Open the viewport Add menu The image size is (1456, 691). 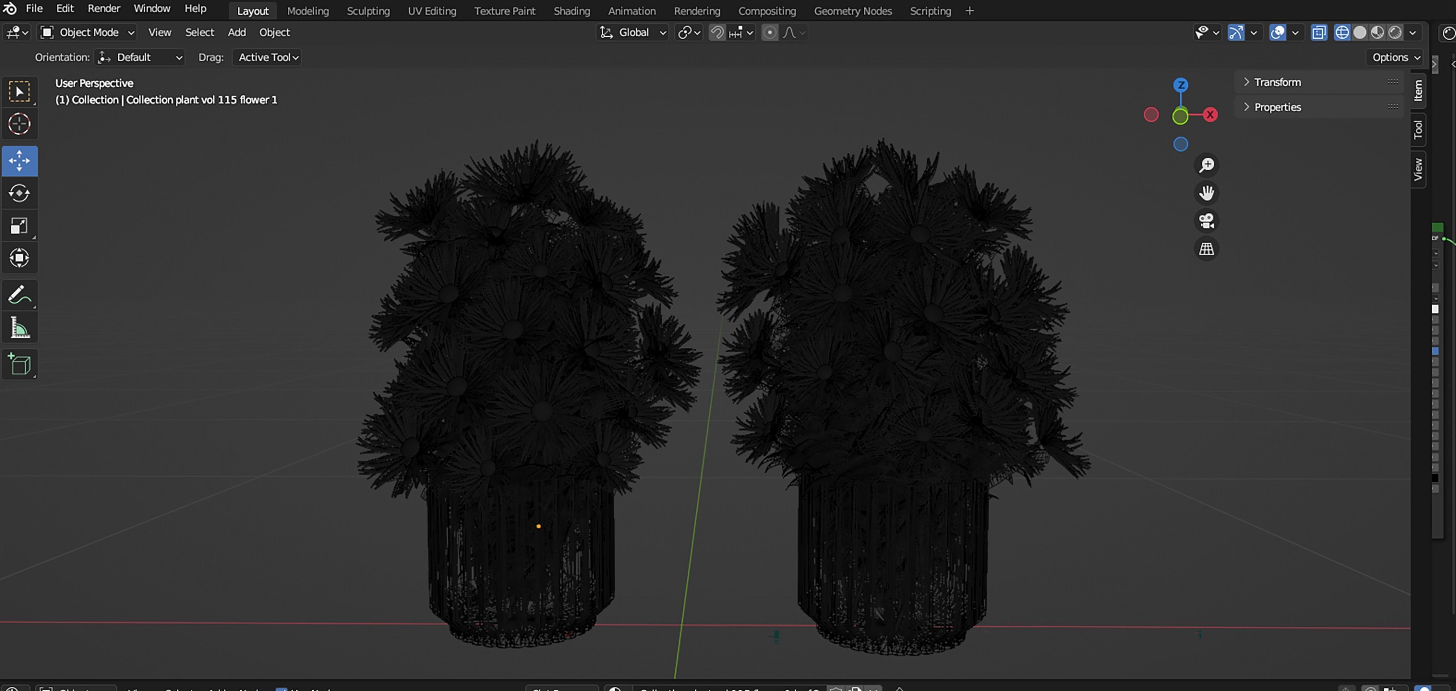(x=236, y=32)
